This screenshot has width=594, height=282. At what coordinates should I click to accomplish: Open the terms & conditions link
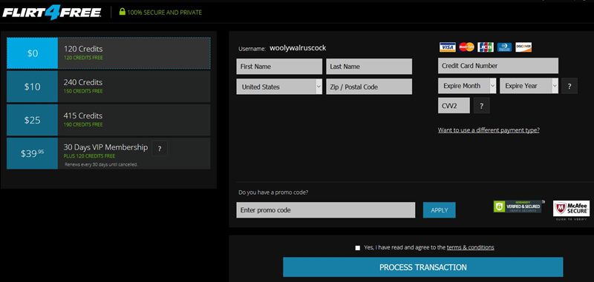click(470, 248)
